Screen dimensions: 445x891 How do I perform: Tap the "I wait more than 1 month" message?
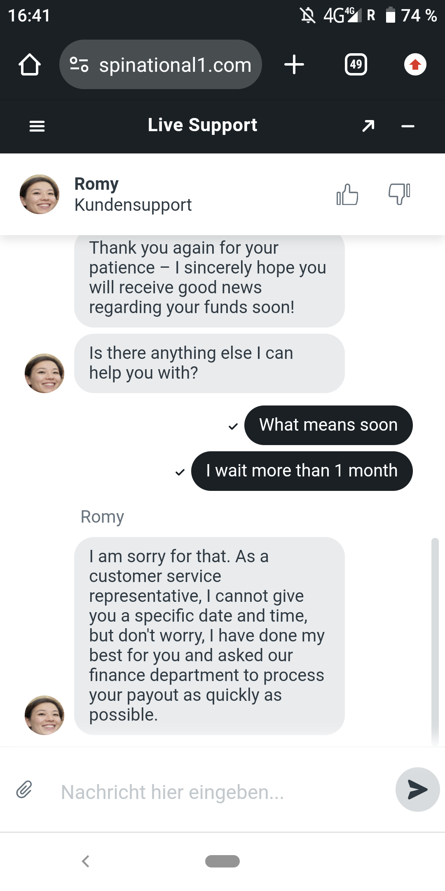pyautogui.click(x=302, y=471)
